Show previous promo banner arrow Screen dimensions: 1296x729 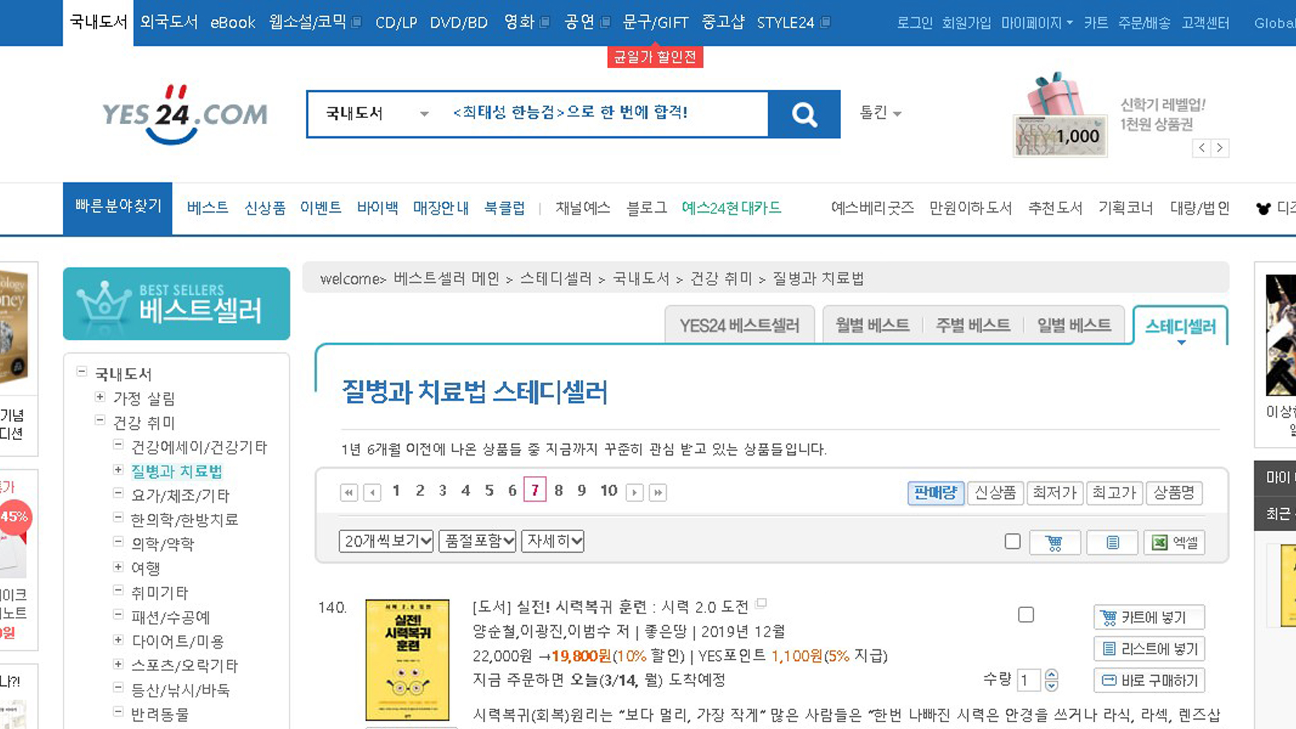click(1201, 148)
